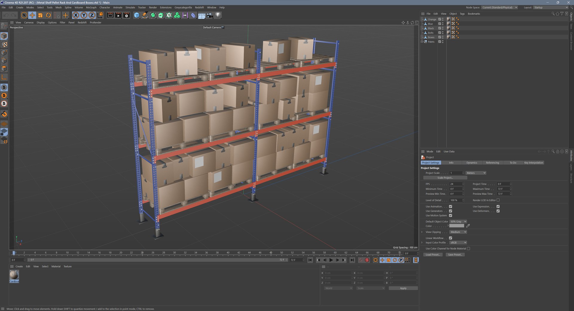The height and width of the screenshot is (311, 574).
Task: Toggle the Use Generators checkbox
Action: (x=451, y=211)
